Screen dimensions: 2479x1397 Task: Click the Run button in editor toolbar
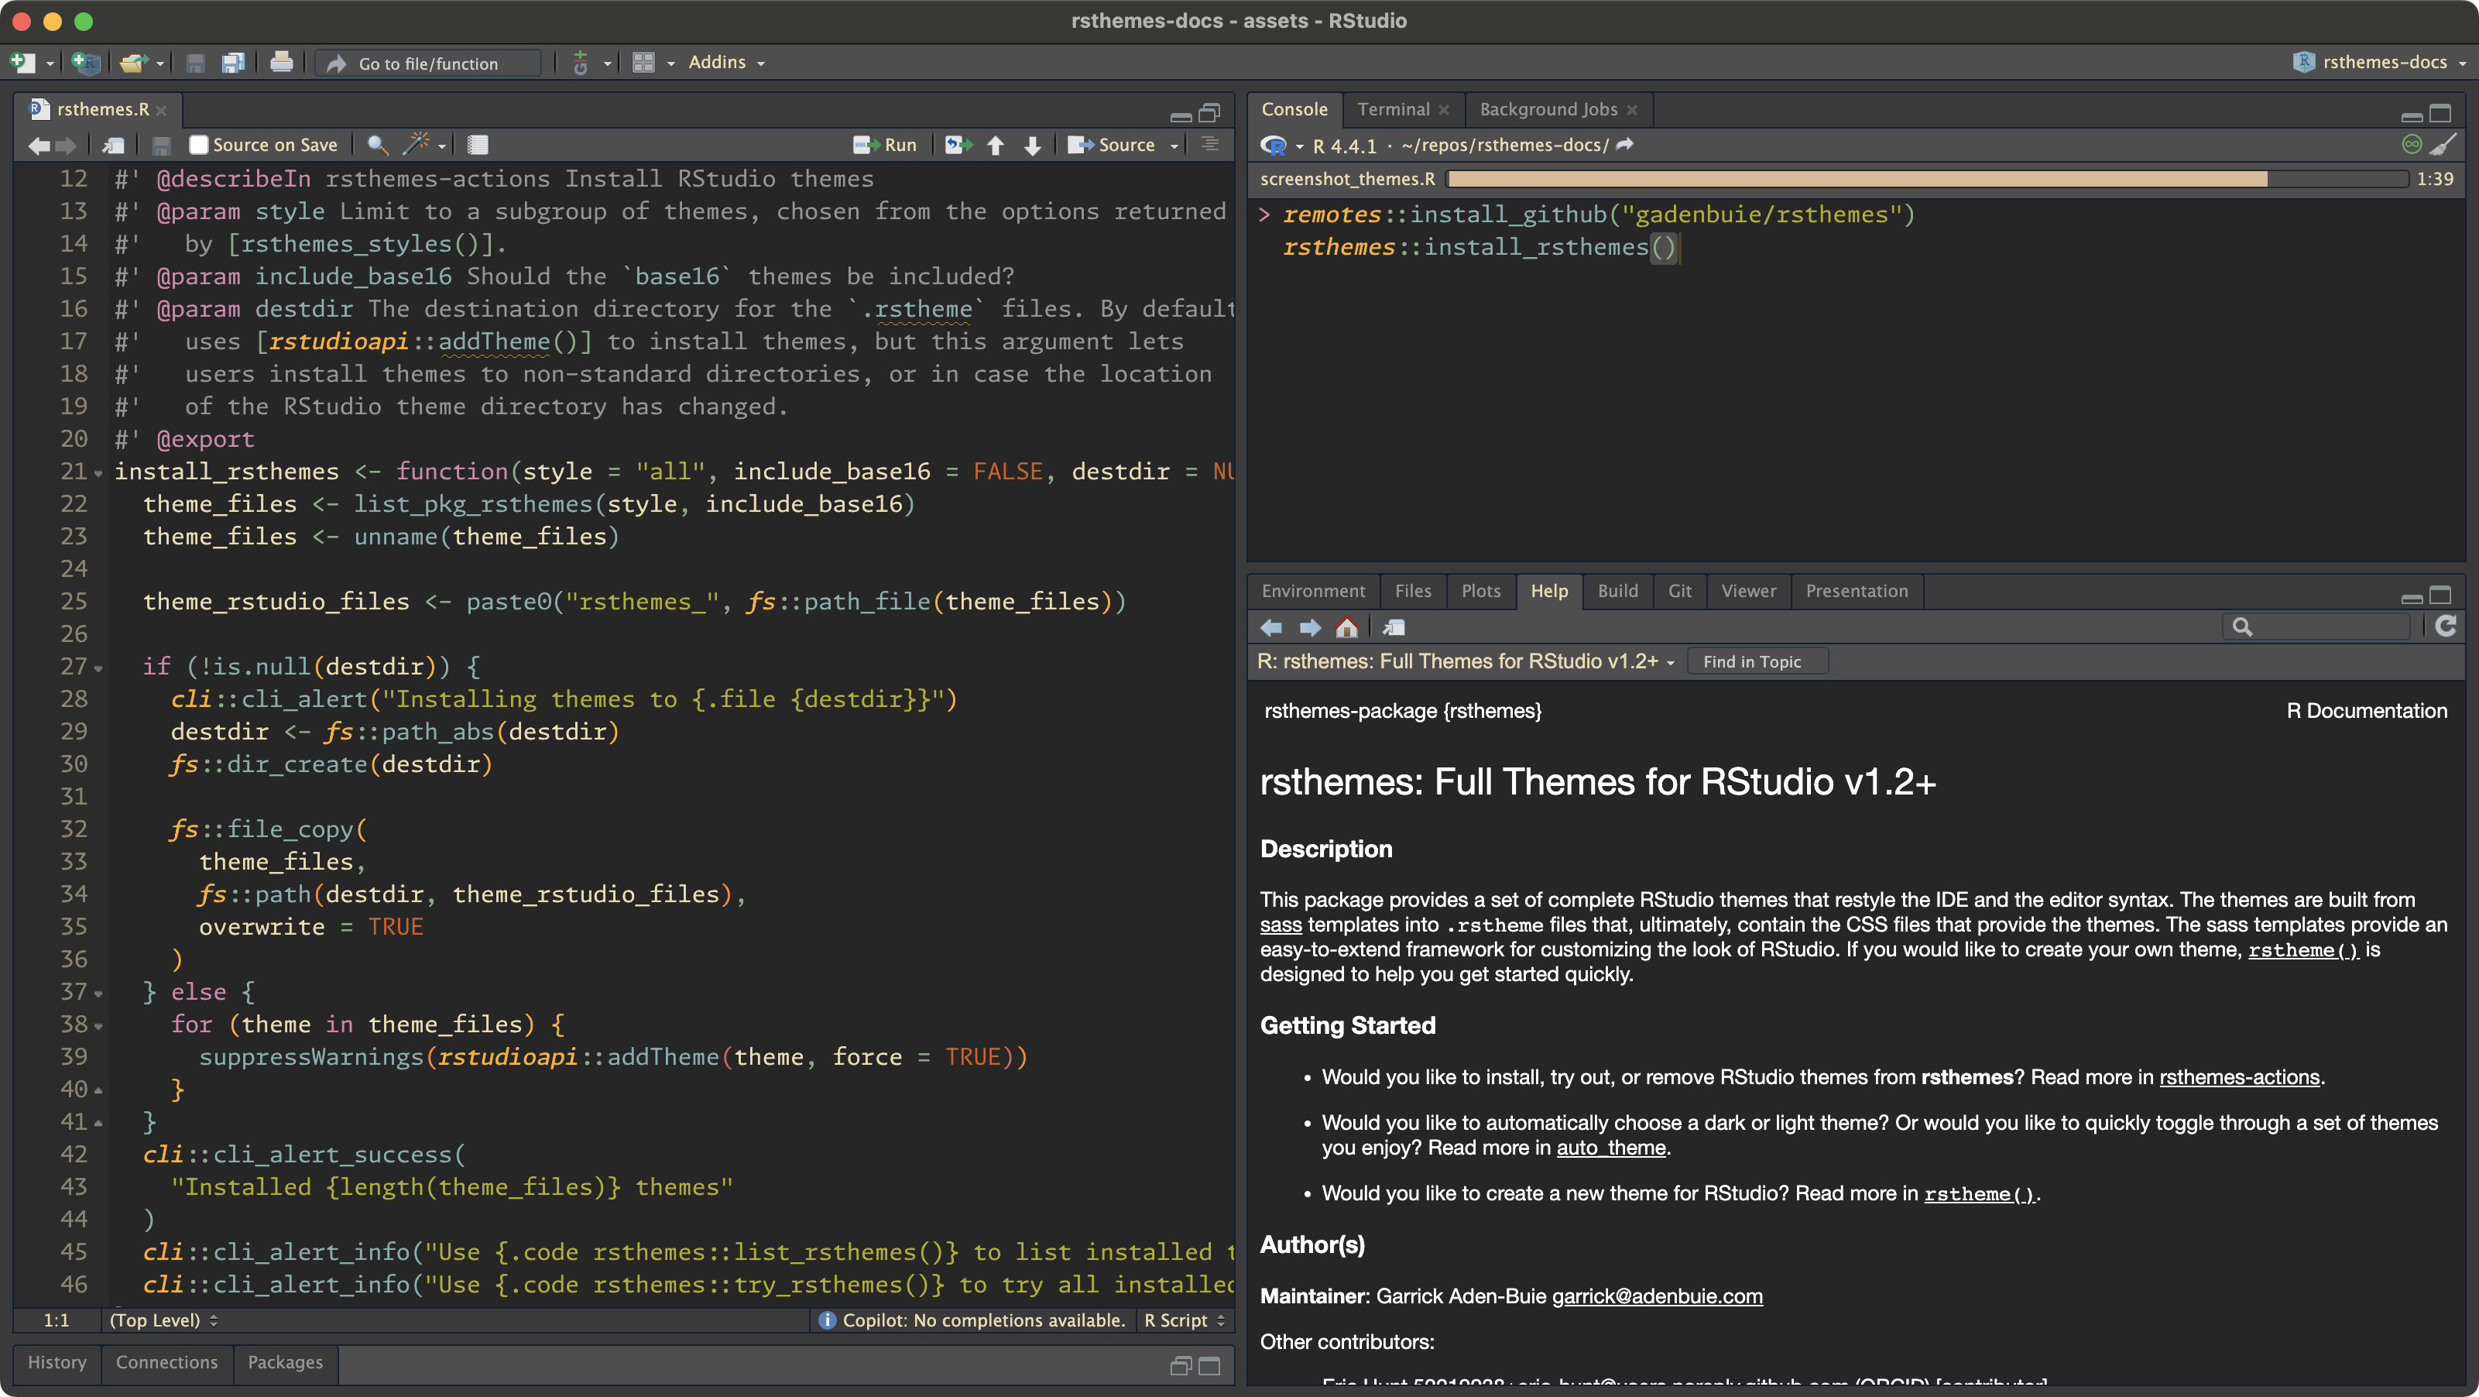tap(886, 146)
